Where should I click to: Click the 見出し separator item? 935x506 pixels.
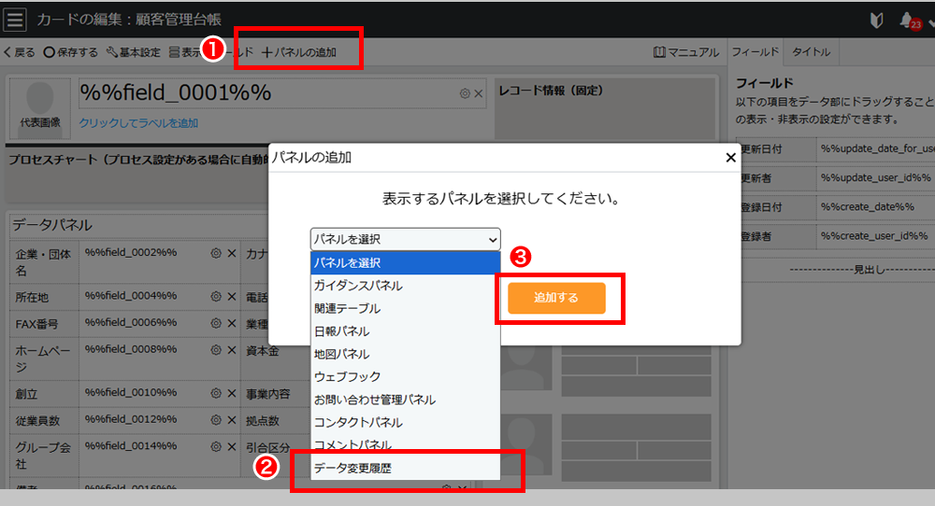862,270
